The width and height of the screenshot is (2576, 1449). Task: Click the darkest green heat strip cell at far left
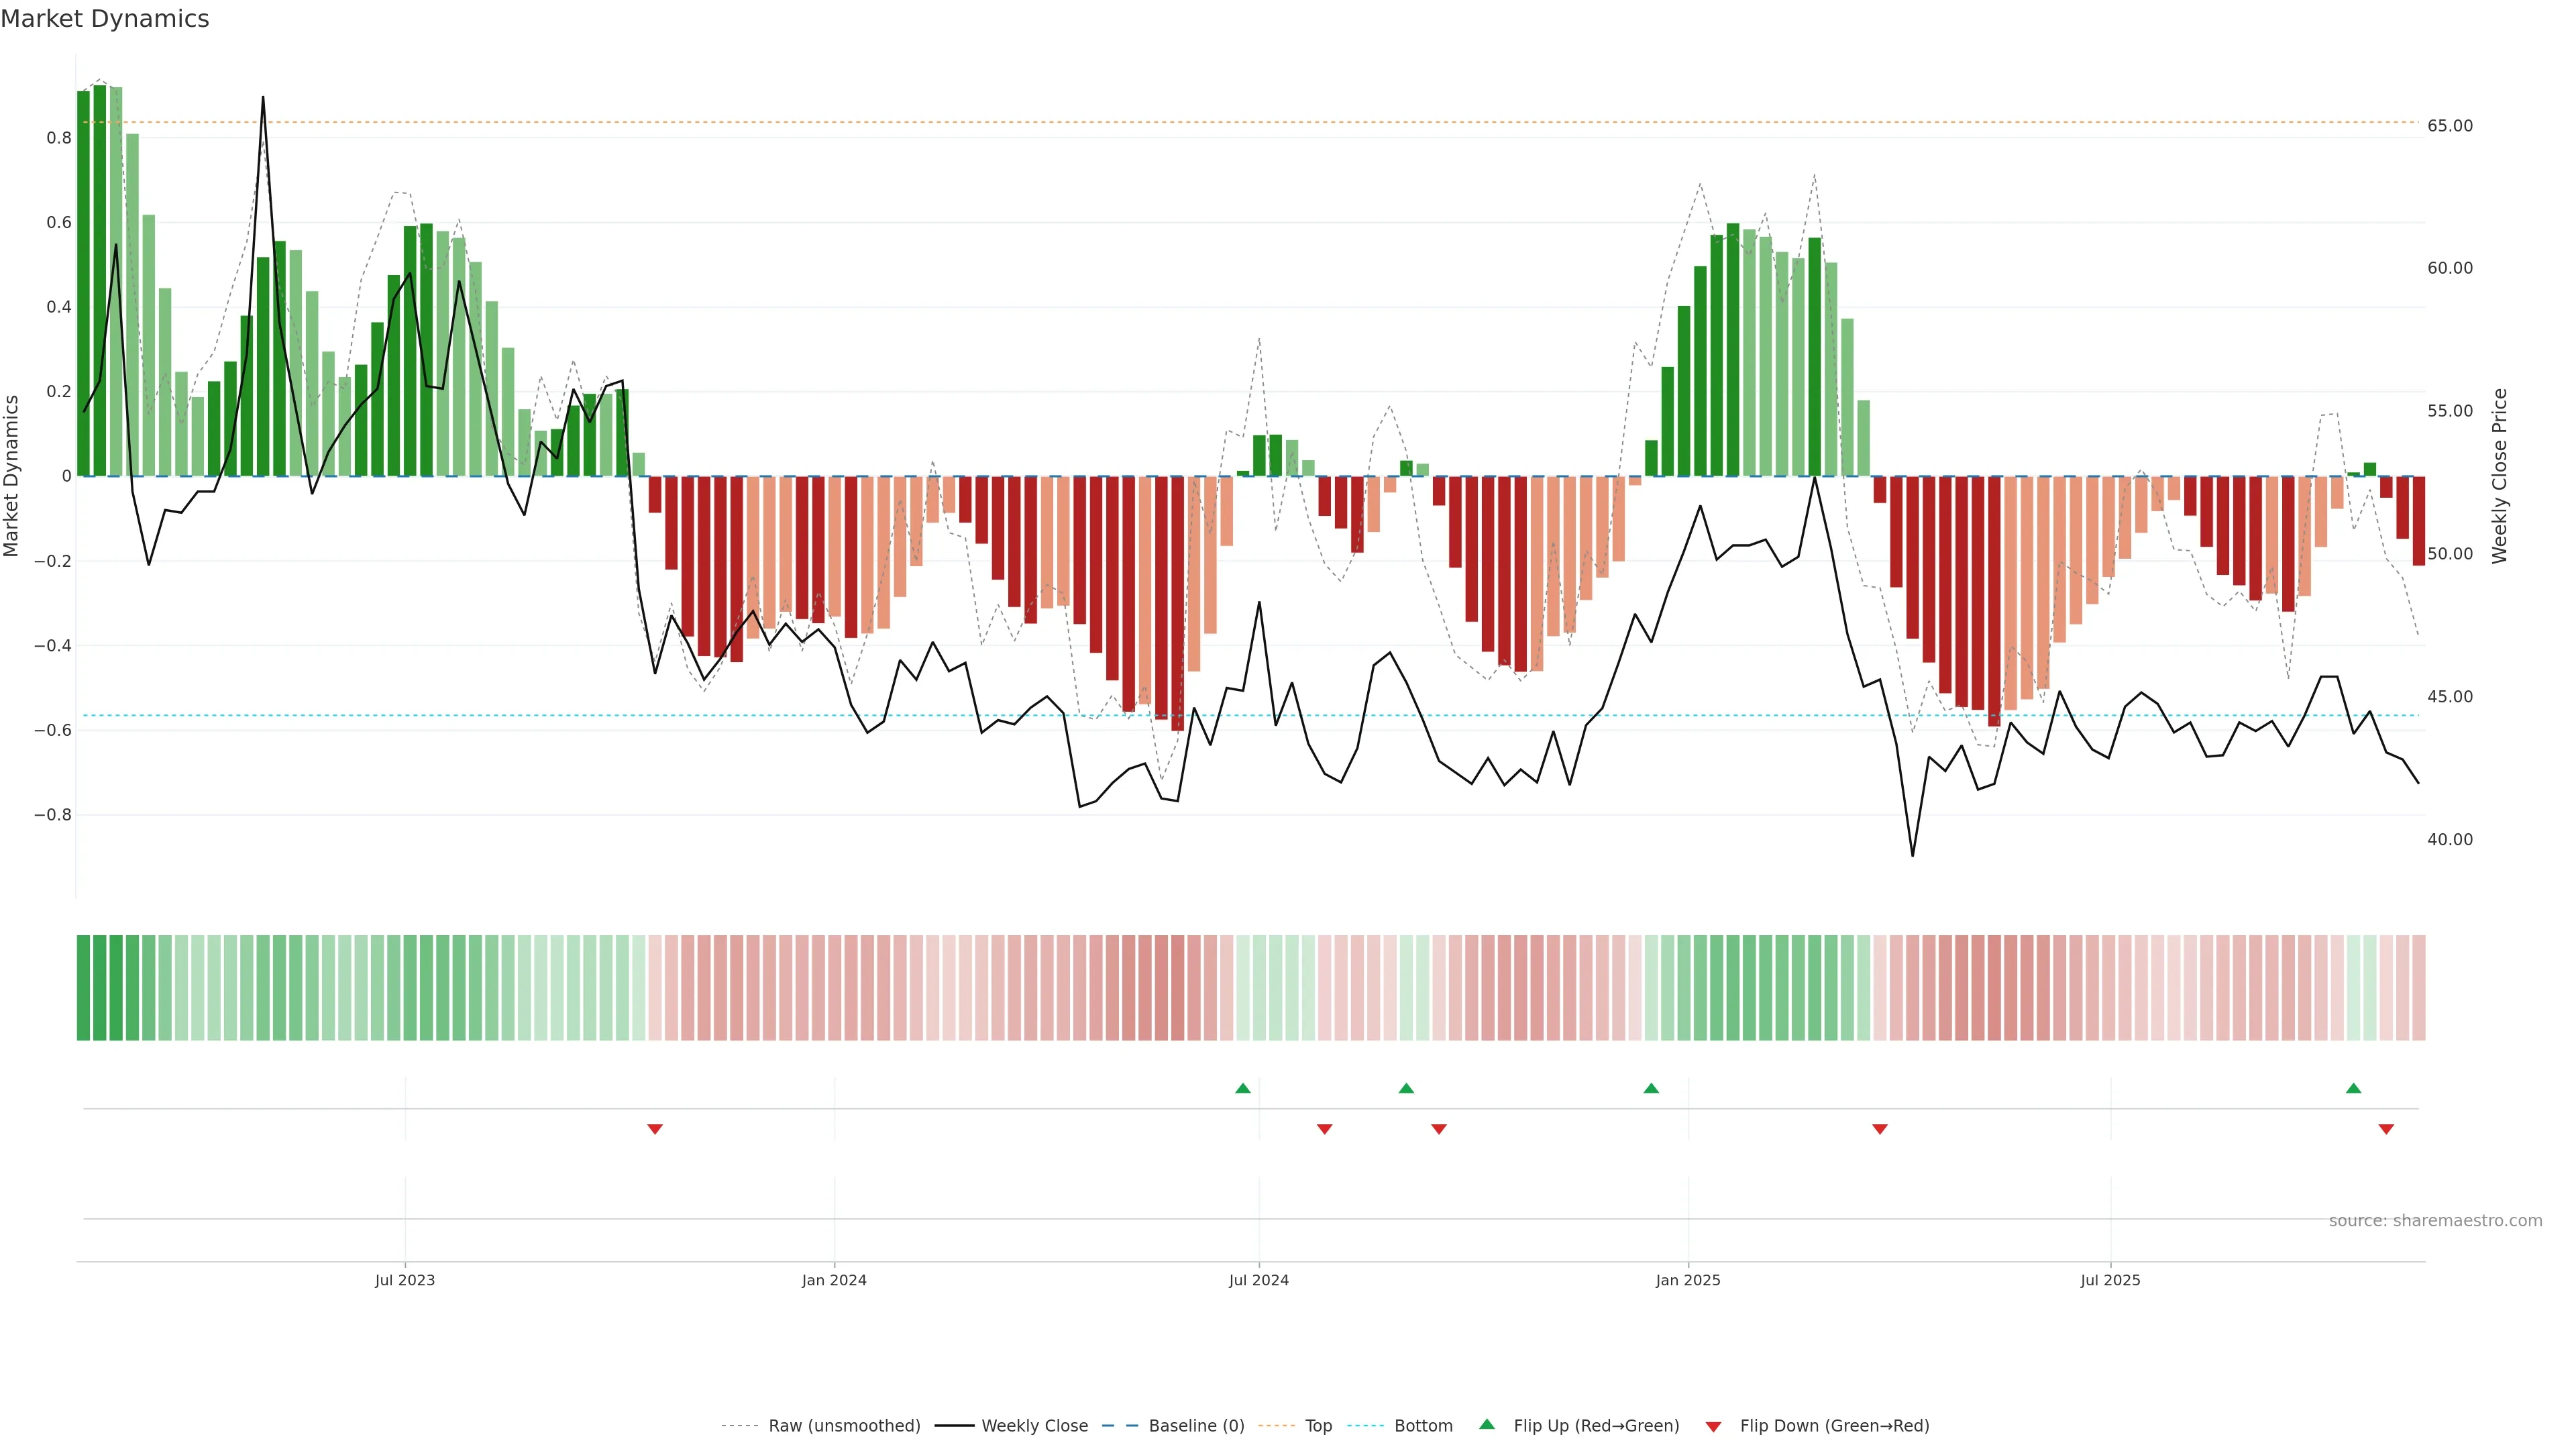tap(83, 987)
